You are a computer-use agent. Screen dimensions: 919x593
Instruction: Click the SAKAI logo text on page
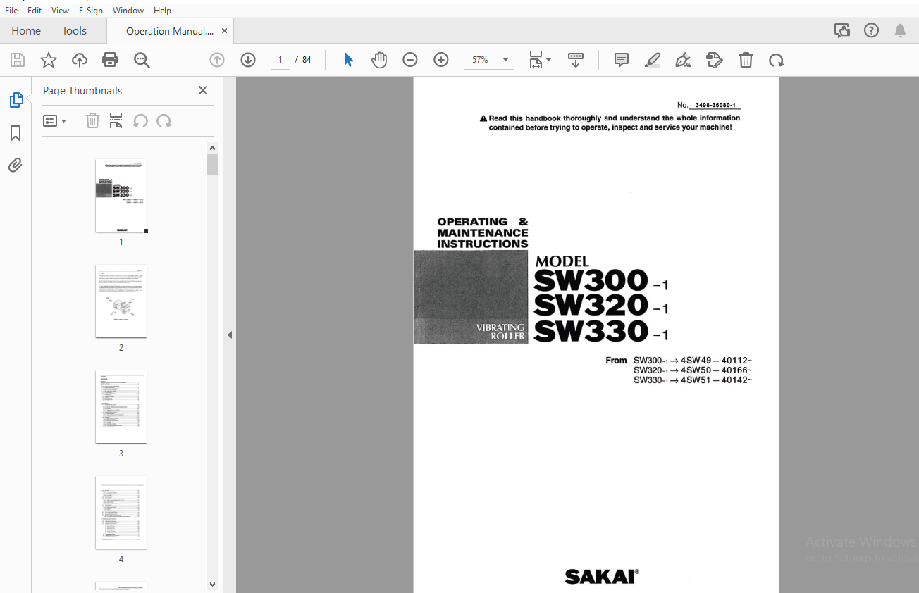(x=601, y=577)
